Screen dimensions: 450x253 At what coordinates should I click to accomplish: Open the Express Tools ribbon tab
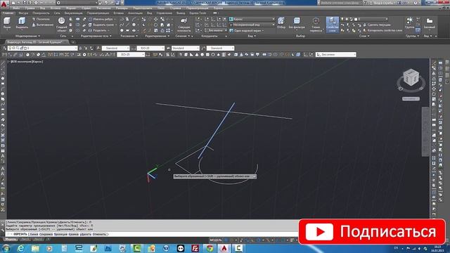(198, 13)
